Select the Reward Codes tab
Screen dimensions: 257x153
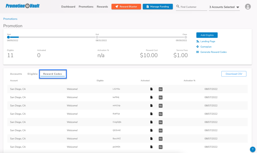click(x=53, y=74)
